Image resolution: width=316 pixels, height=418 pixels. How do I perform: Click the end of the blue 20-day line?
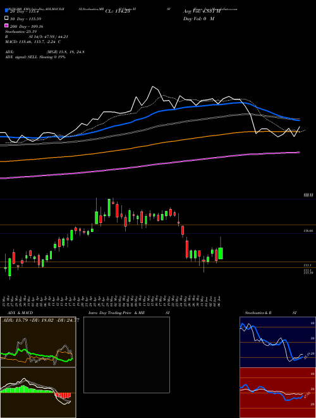(x=299, y=120)
